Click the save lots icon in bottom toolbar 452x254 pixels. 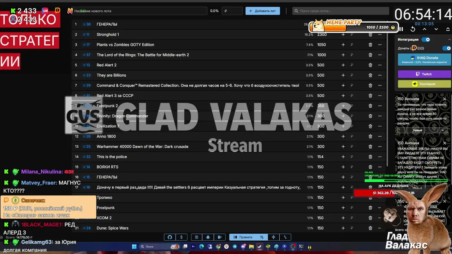coord(197,237)
